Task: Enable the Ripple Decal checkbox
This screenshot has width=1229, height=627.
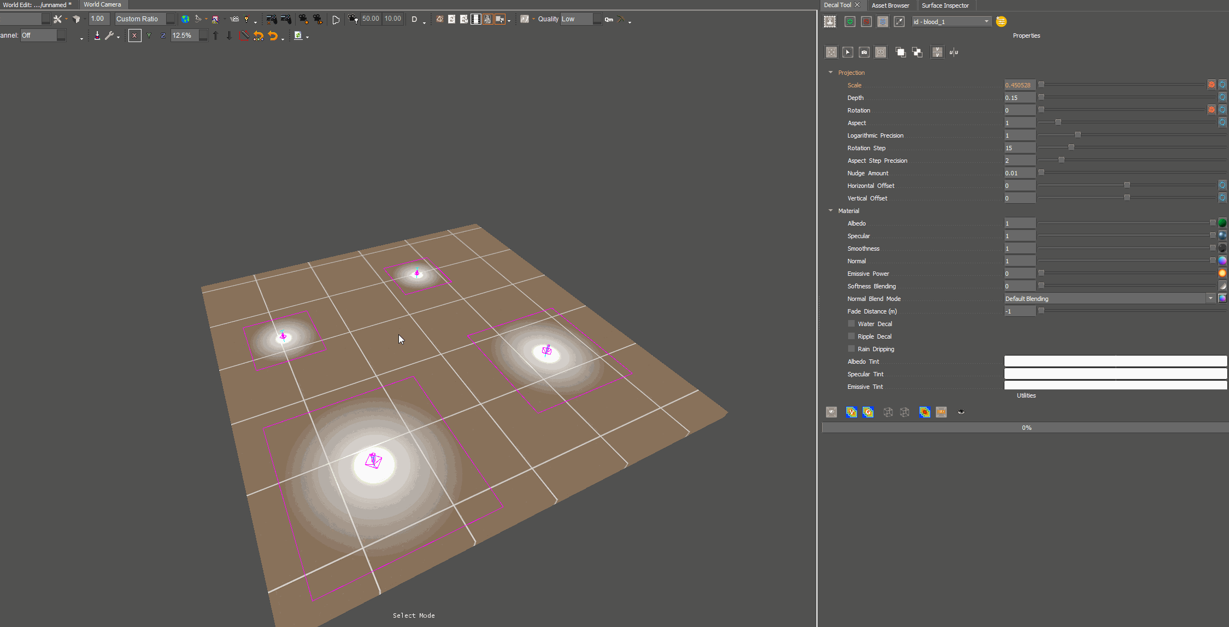Action: point(851,336)
